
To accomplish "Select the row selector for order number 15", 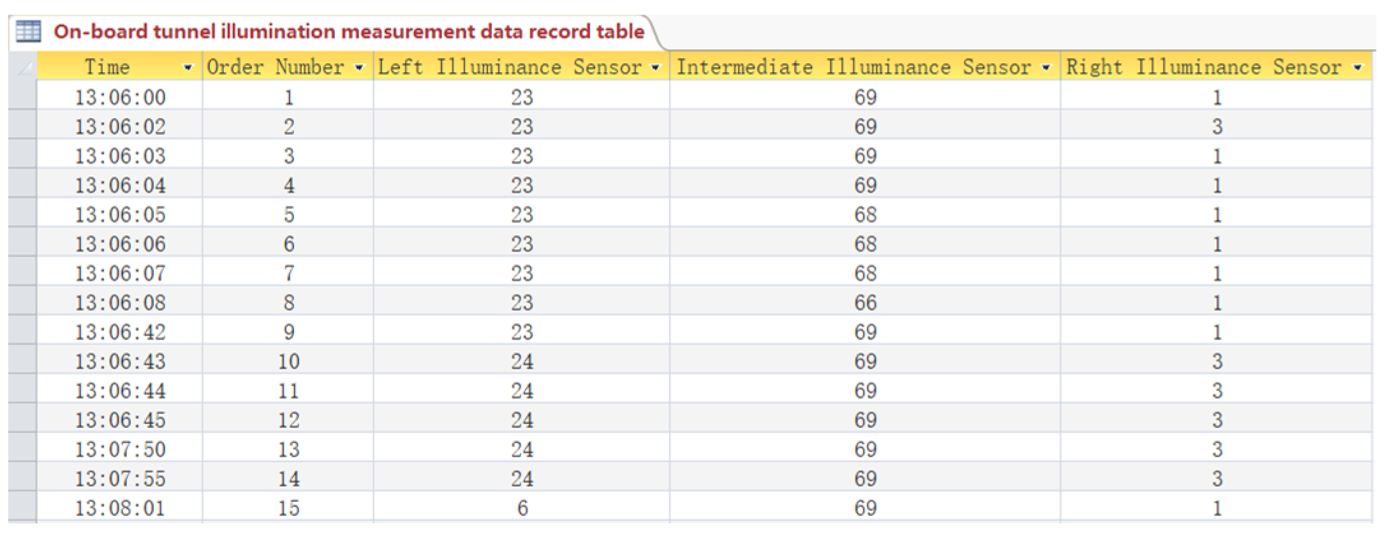I will pyautogui.click(x=23, y=508).
